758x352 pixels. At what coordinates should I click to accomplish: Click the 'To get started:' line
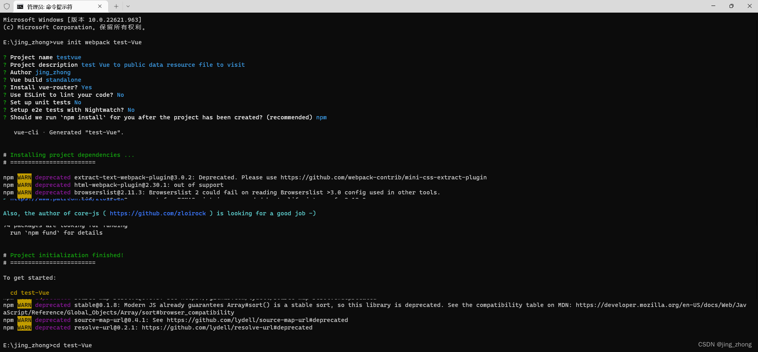30,278
